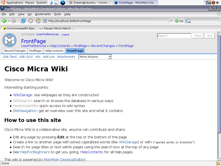Click in the wiki Search input field

(174, 36)
